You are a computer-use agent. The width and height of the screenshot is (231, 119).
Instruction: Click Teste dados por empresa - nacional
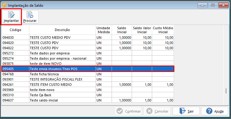point(58,58)
